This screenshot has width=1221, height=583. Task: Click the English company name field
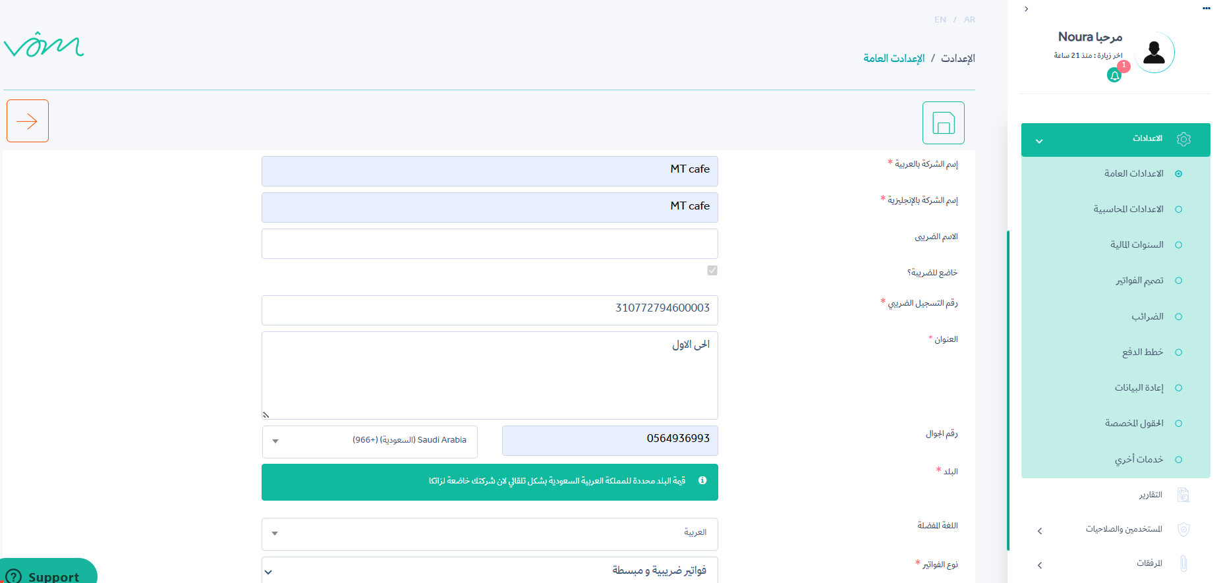(x=490, y=208)
